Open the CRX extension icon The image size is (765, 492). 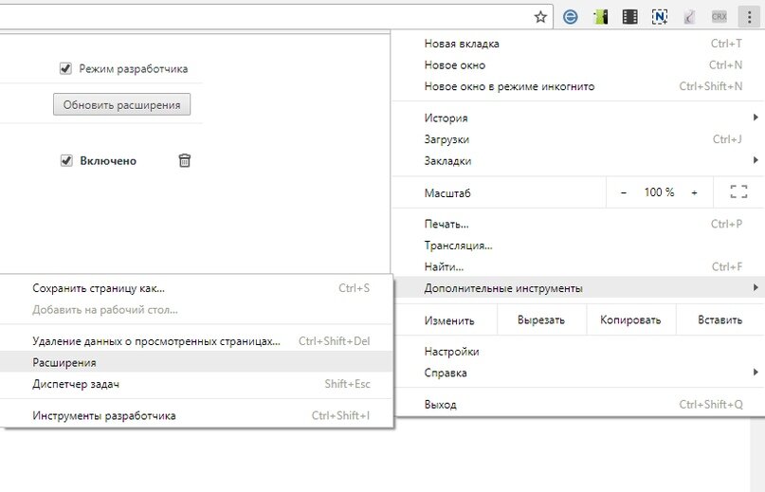(719, 17)
